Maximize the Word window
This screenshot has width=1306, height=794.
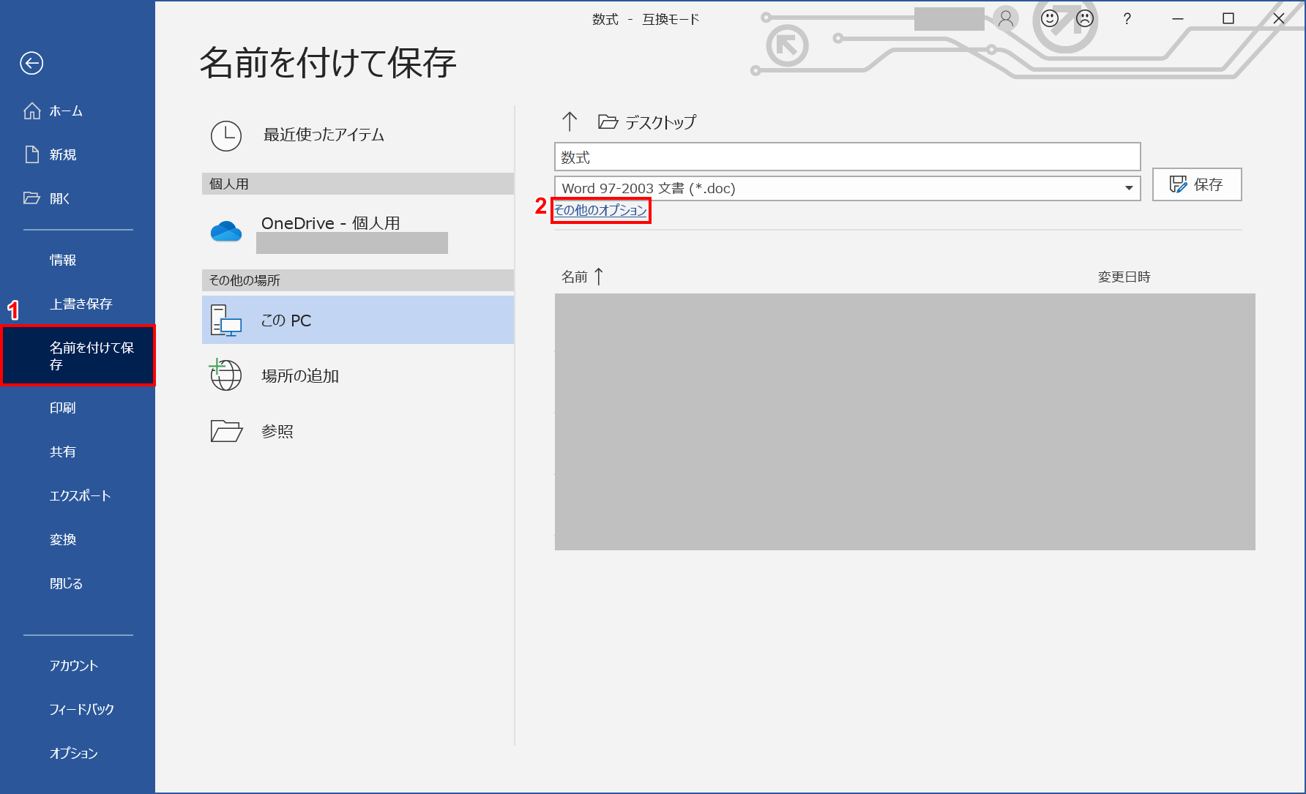[1228, 18]
